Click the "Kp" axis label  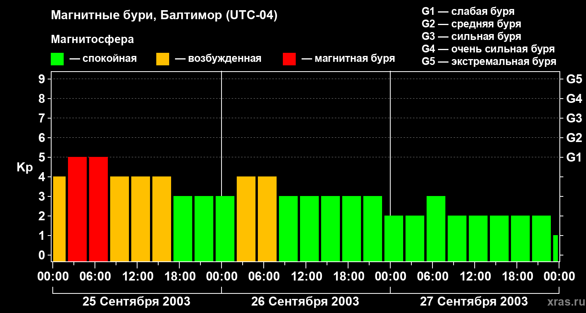25,167
